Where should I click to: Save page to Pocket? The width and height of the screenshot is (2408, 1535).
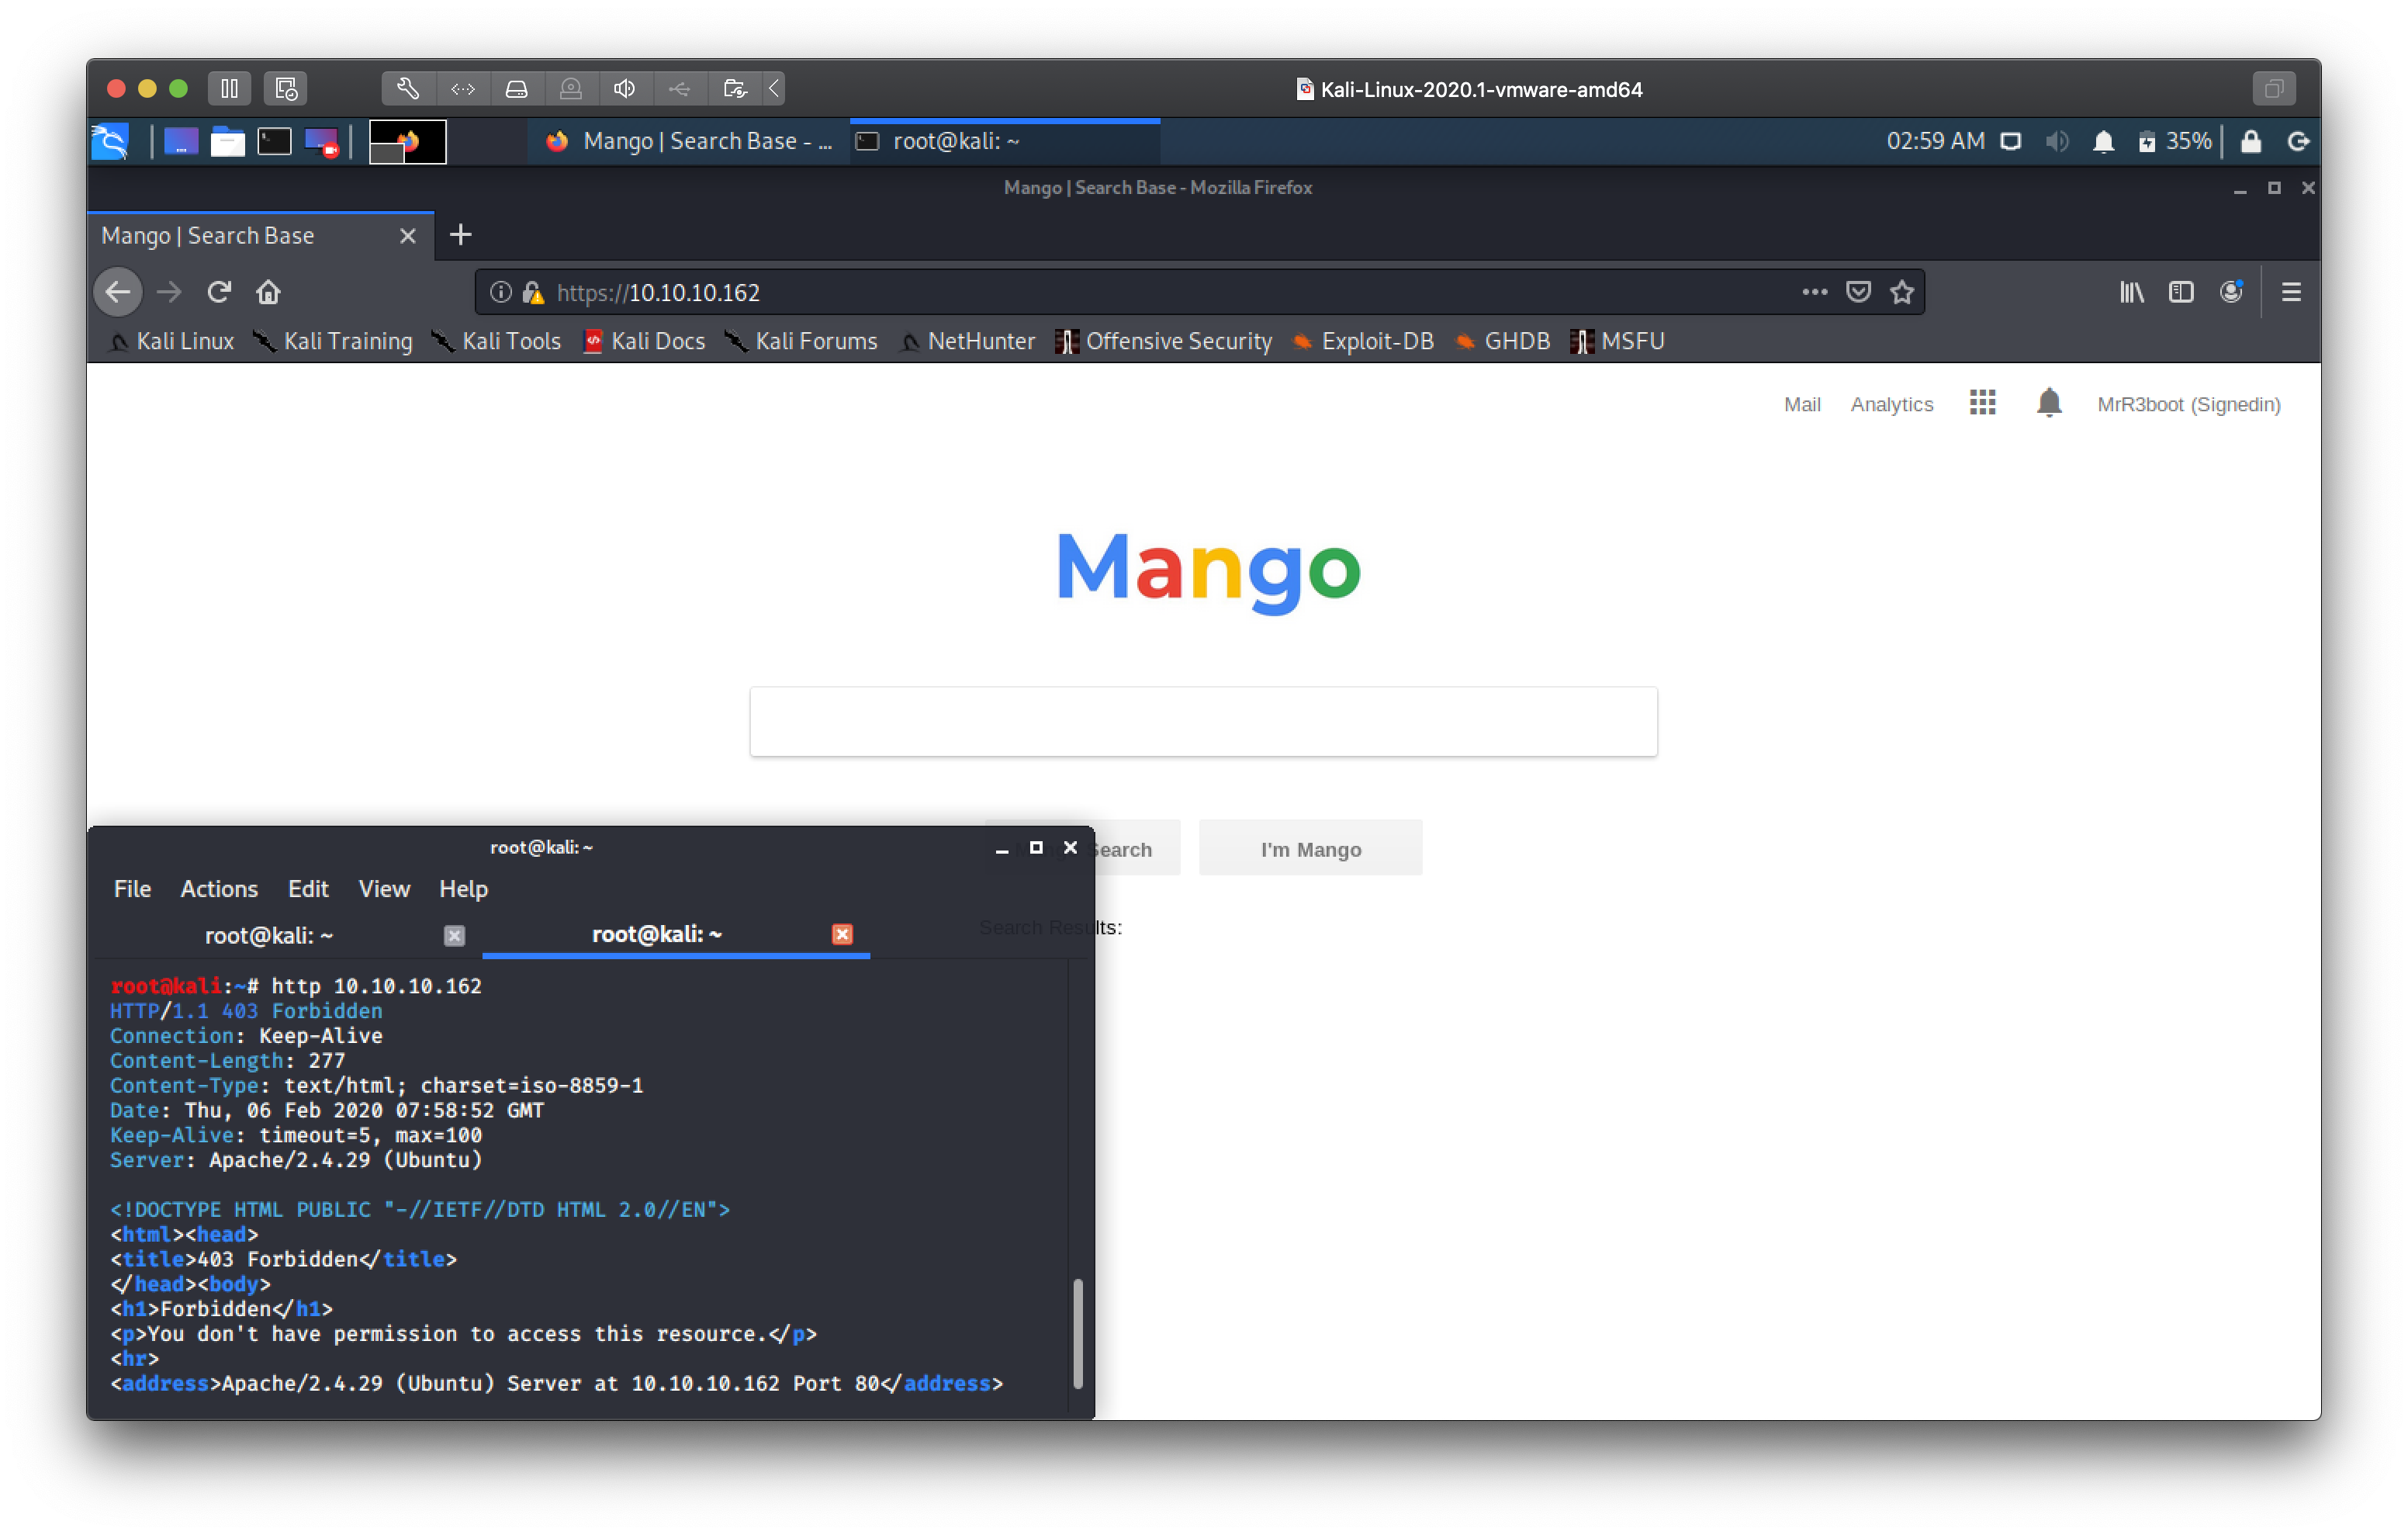tap(1858, 293)
